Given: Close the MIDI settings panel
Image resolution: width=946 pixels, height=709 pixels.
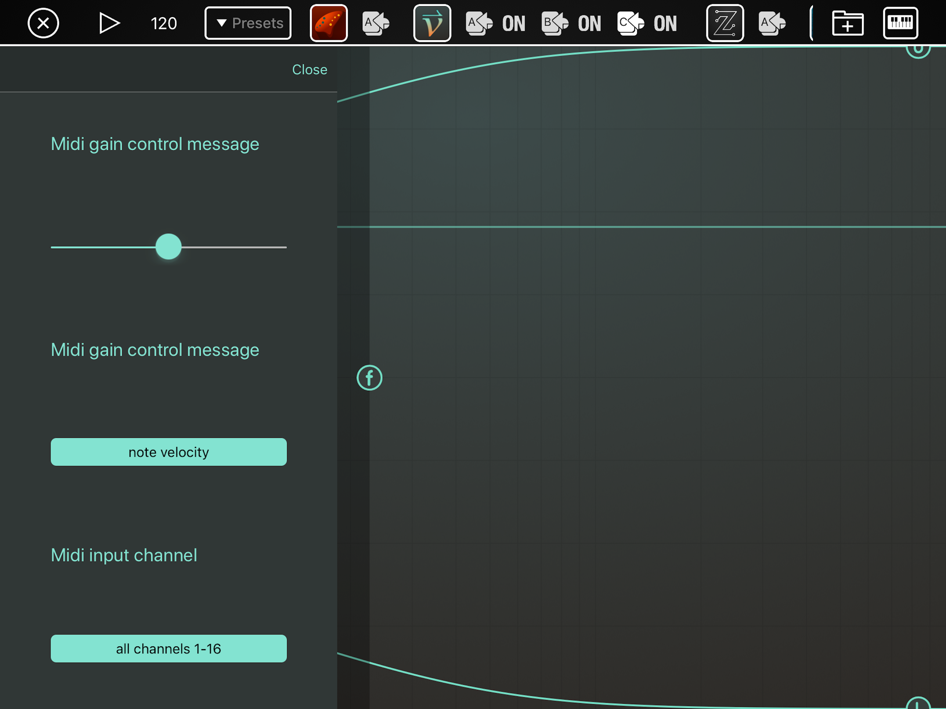Looking at the screenshot, I should 309,69.
